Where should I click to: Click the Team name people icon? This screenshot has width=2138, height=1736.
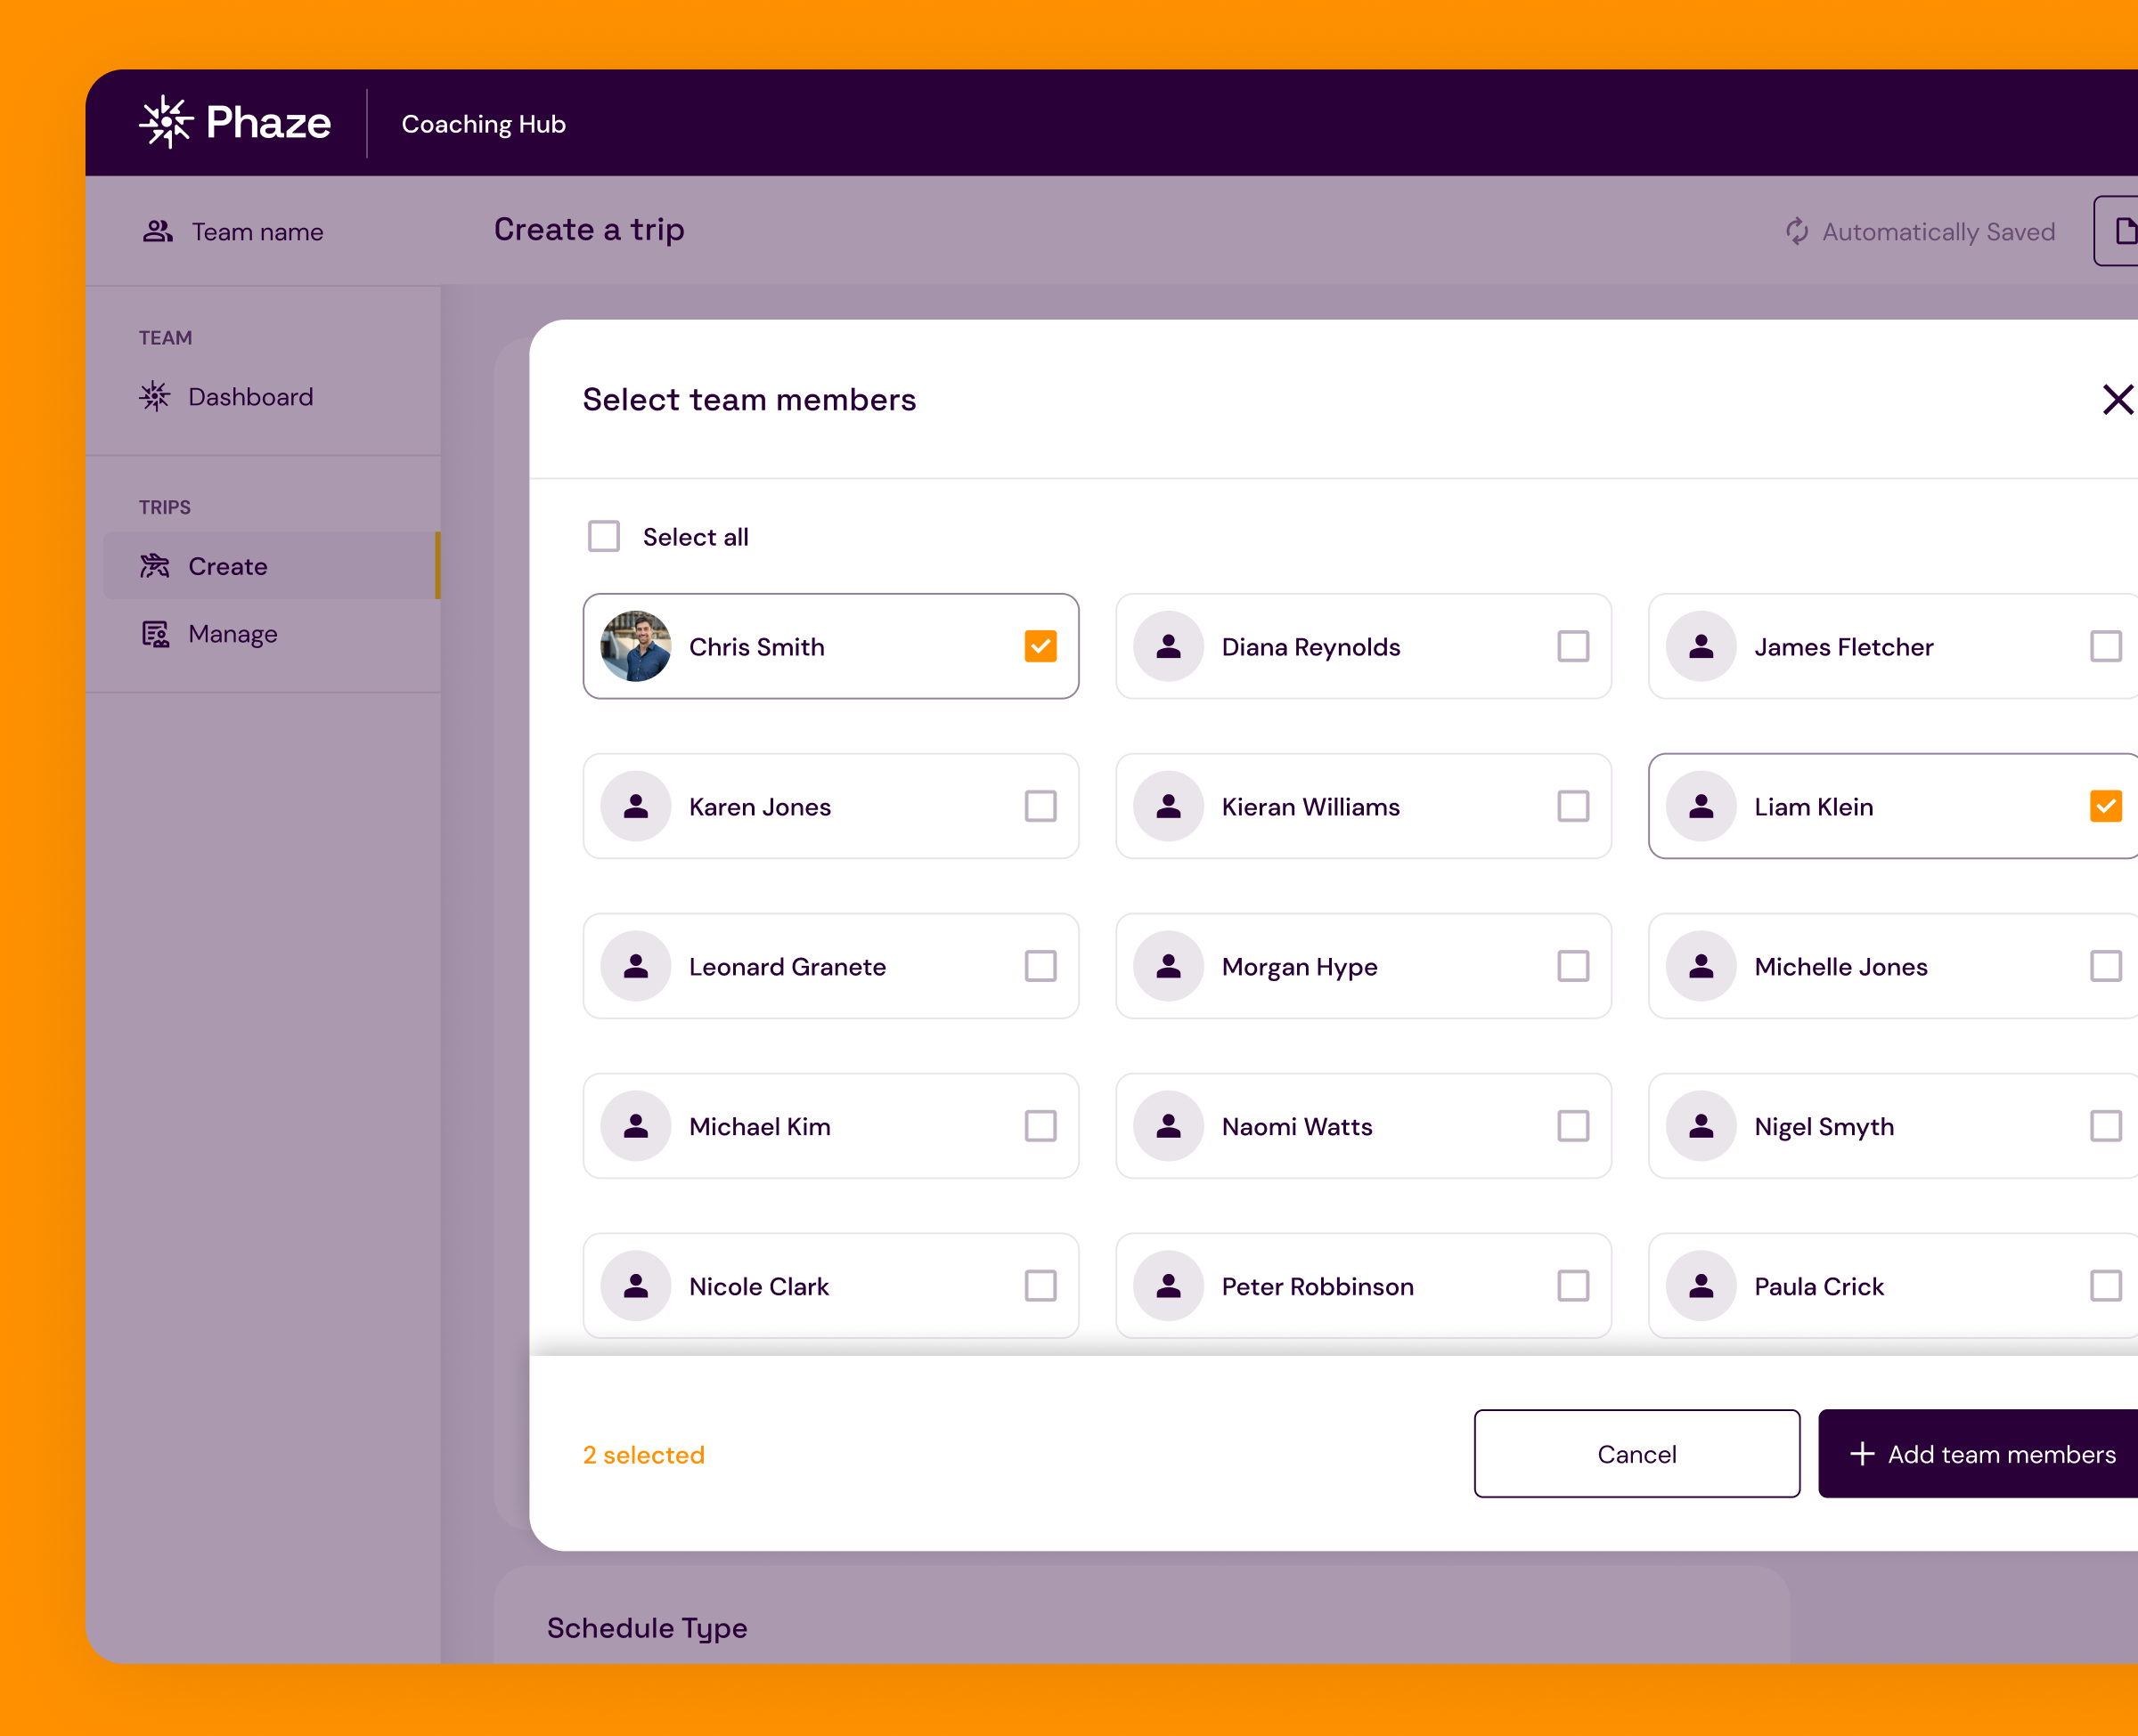pyautogui.click(x=158, y=232)
